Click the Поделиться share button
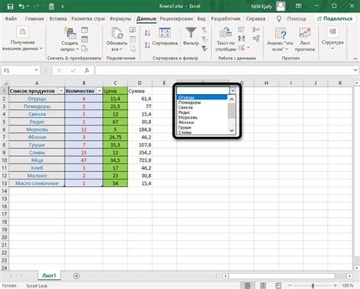The width and height of the screenshot is (360, 289). [334, 18]
